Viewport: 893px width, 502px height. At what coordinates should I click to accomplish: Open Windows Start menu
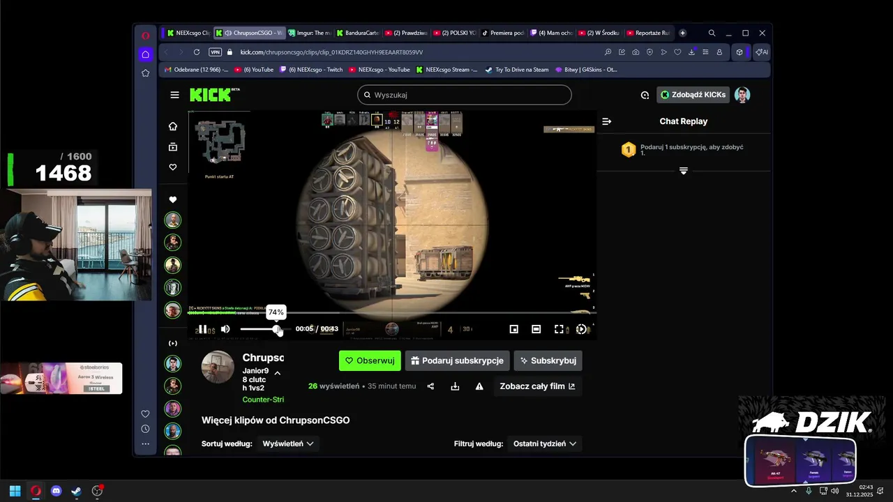coord(15,491)
